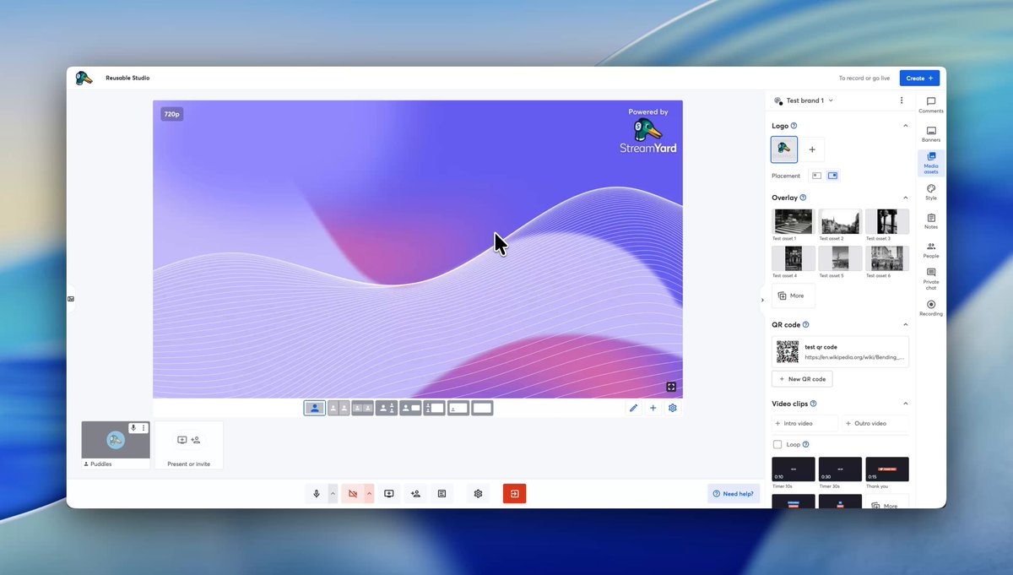Select the left logo placement option
The image size is (1013, 575).
pos(816,176)
